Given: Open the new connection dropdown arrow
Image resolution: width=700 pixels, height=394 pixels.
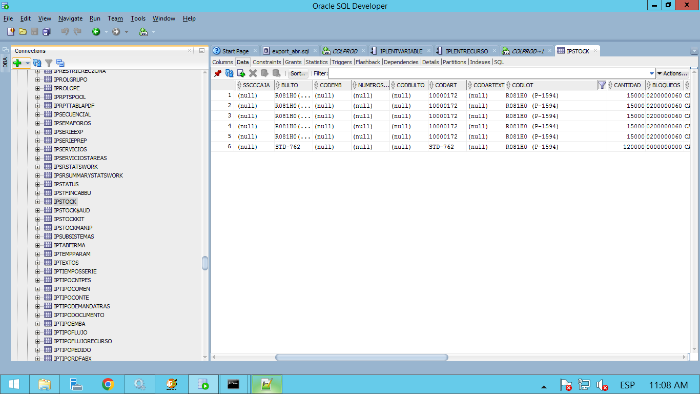Looking at the screenshot, I should pyautogui.click(x=27, y=63).
